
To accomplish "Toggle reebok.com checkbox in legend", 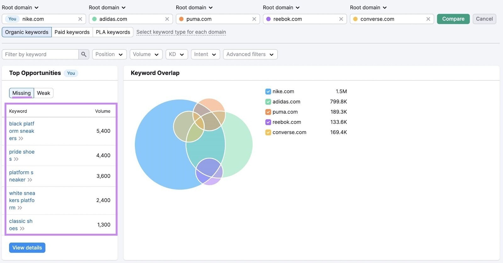I will click(268, 122).
